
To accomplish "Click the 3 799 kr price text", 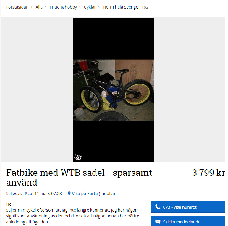I will [x=208, y=173].
